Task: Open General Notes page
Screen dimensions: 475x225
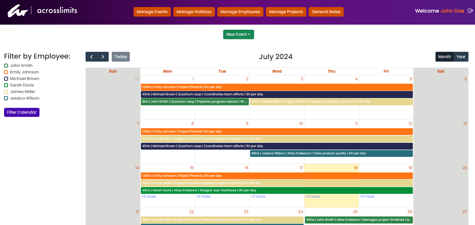Action: (x=326, y=12)
